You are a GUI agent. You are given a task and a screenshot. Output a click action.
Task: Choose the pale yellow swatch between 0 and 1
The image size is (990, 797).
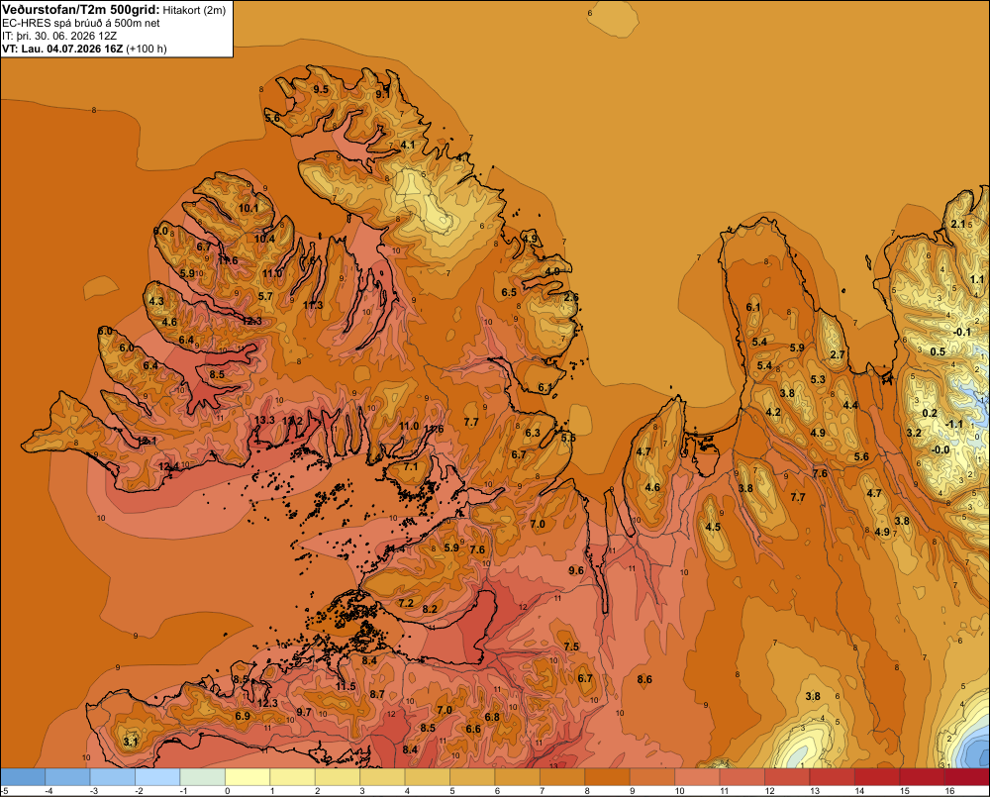(247, 776)
